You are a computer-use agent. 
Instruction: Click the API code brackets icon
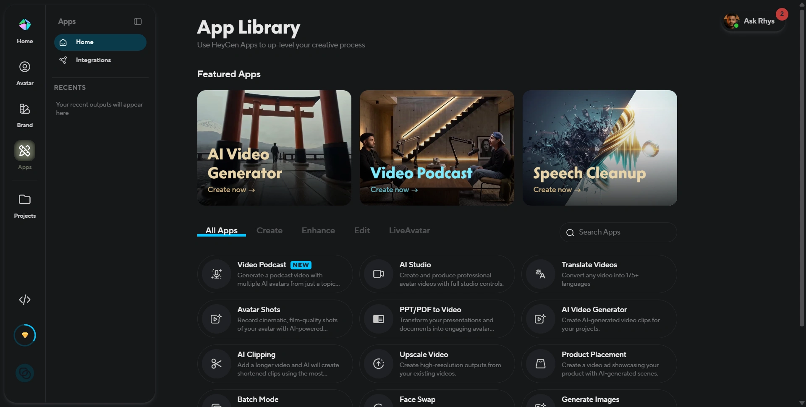click(25, 300)
